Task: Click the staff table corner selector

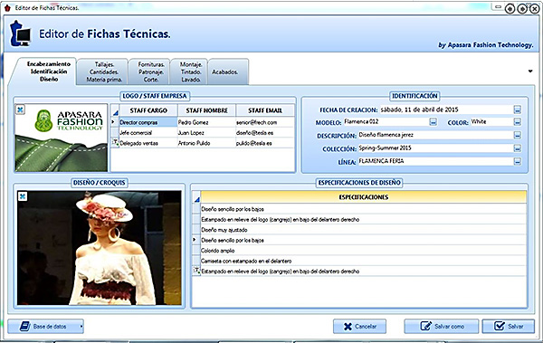Action: tap(115, 111)
